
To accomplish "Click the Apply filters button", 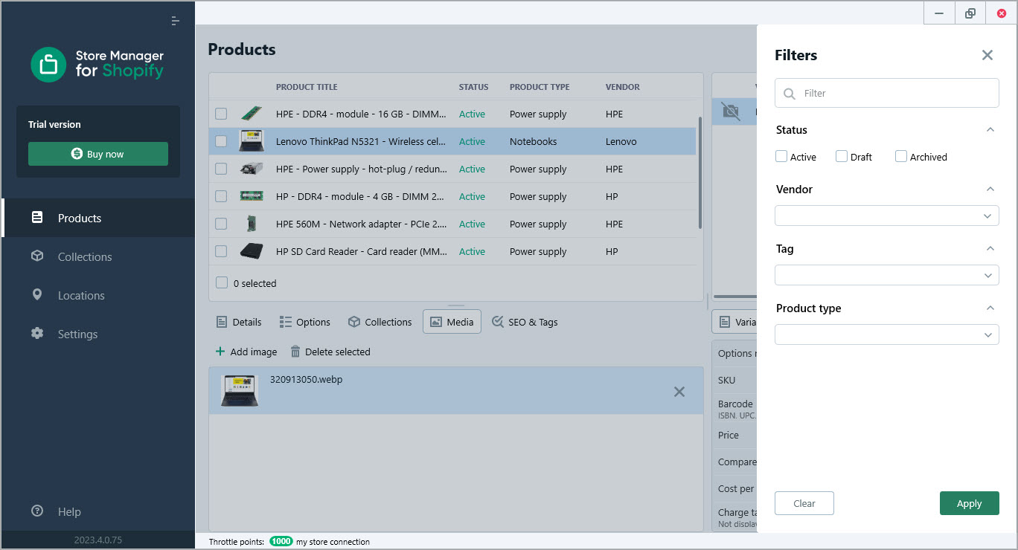I will point(969,503).
